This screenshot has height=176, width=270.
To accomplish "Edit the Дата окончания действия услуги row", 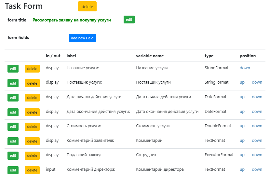I will click(x=13, y=112).
